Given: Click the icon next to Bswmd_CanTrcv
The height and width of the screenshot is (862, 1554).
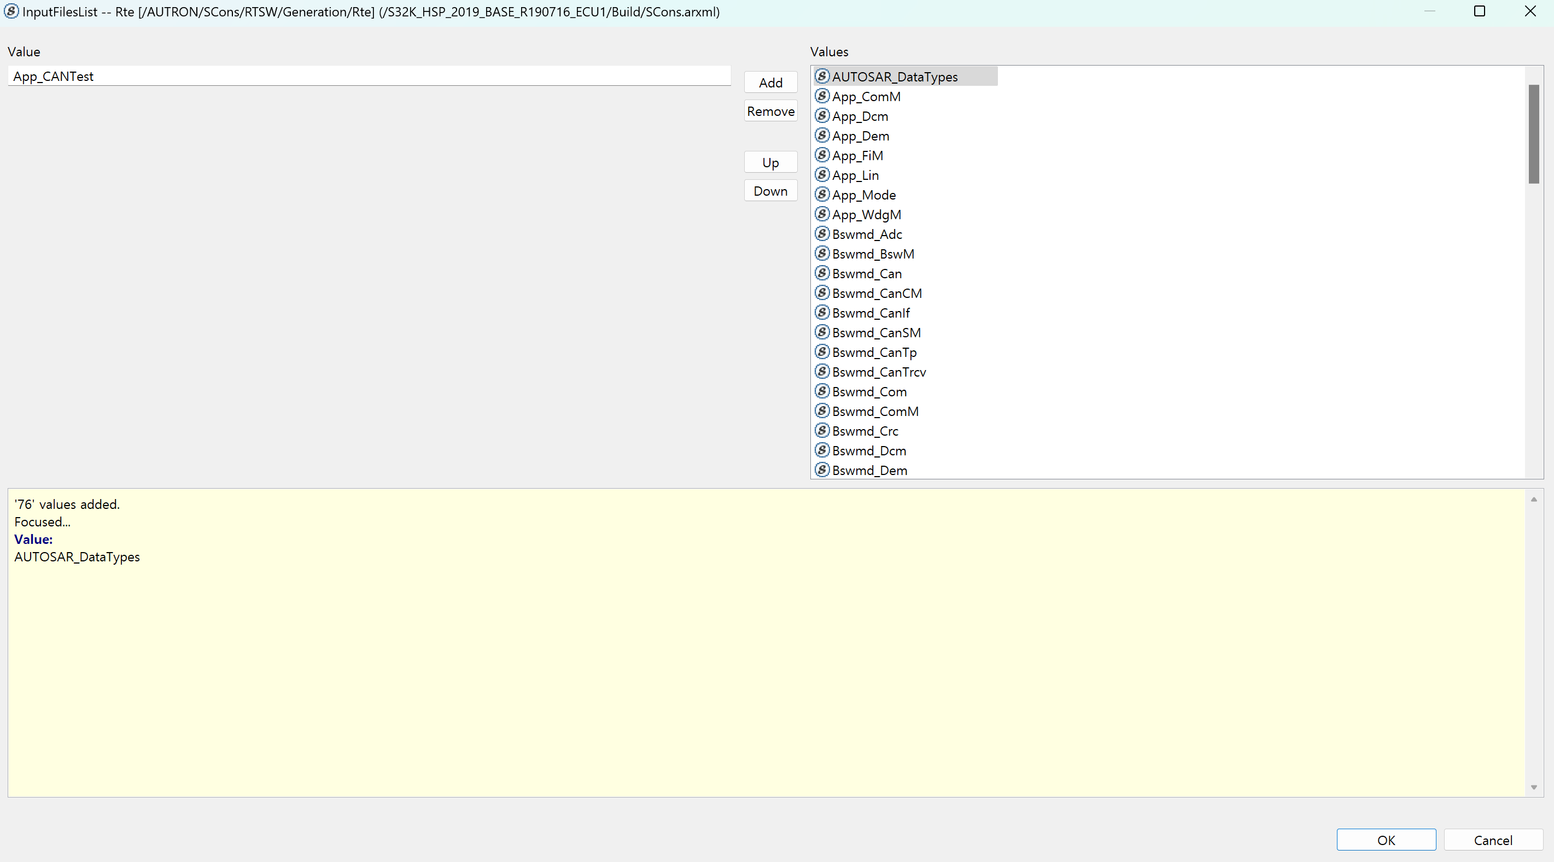Looking at the screenshot, I should pos(822,372).
